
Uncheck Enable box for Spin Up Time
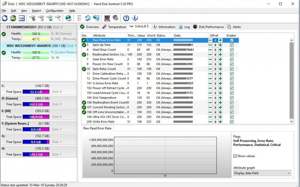pos(232,45)
